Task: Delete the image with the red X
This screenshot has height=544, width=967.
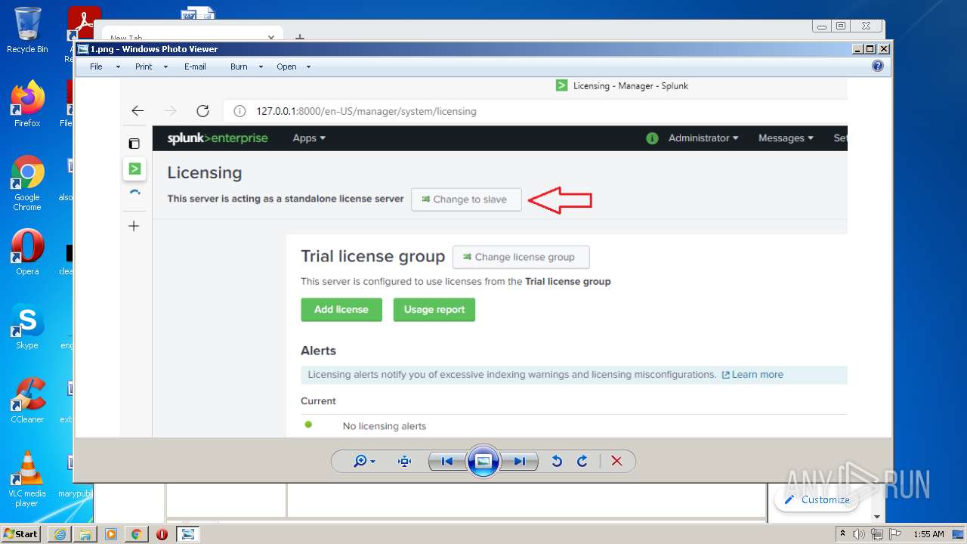Action: (616, 461)
